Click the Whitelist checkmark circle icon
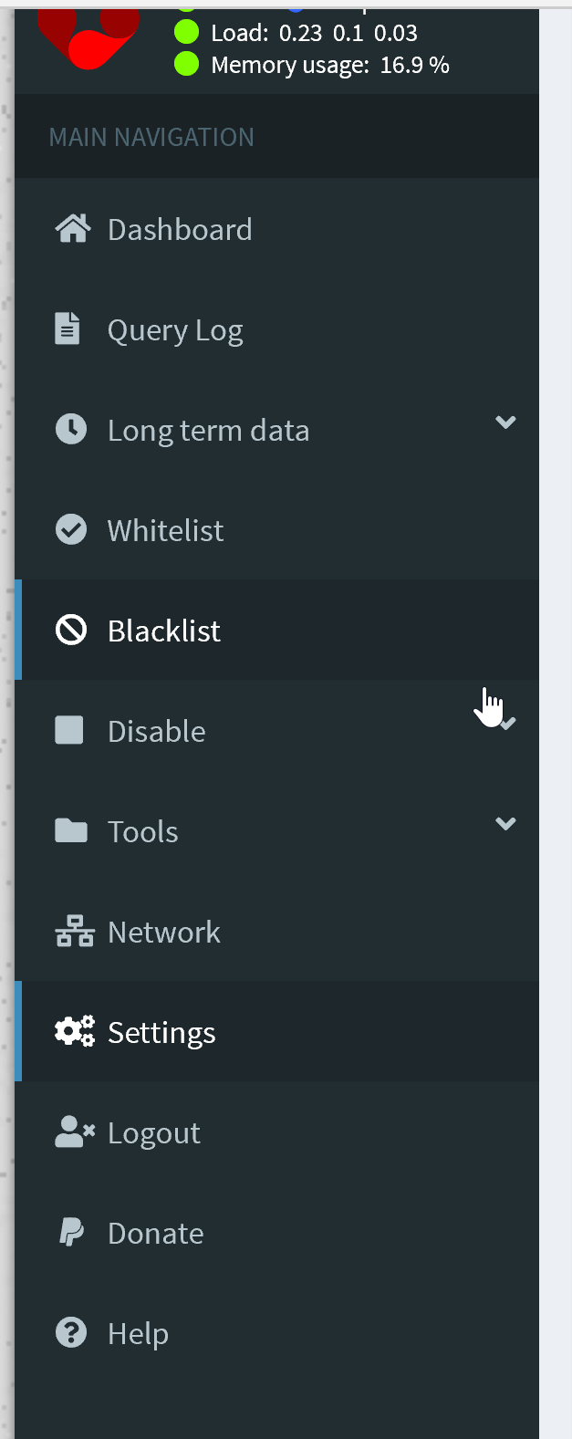The image size is (572, 1439). coord(71,529)
